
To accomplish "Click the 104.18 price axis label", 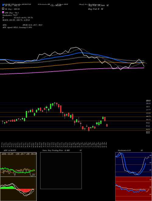I will [x=148, y=120].
